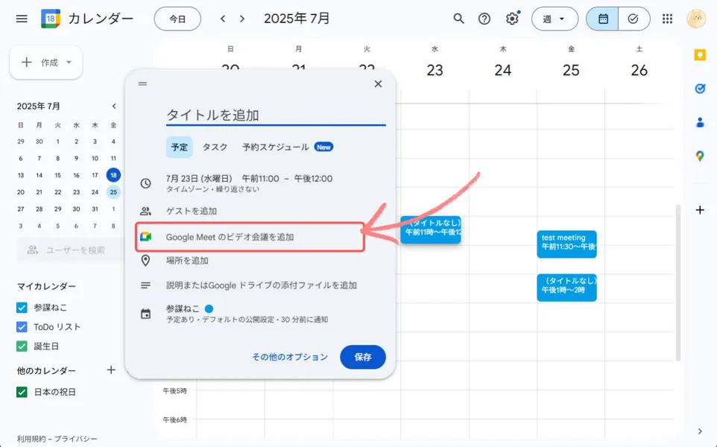Open the settings gear menu
717x447 pixels.
512,19
